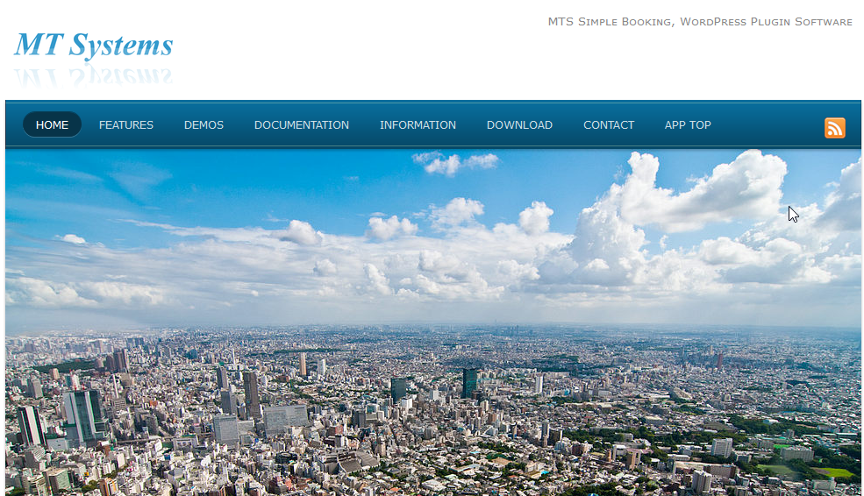
Task: Click the orange RSS feed icon
Action: coord(834,128)
